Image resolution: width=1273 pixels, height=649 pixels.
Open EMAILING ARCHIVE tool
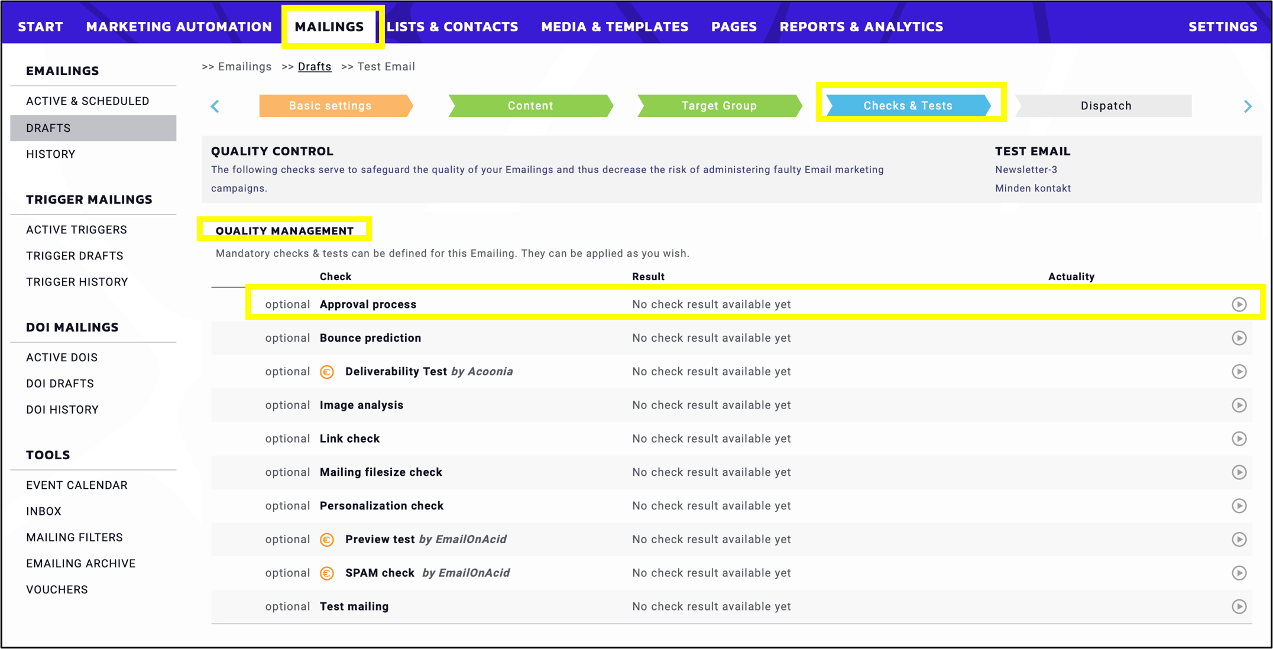coord(81,564)
